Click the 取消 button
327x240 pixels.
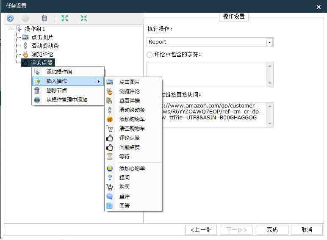(x=307, y=229)
